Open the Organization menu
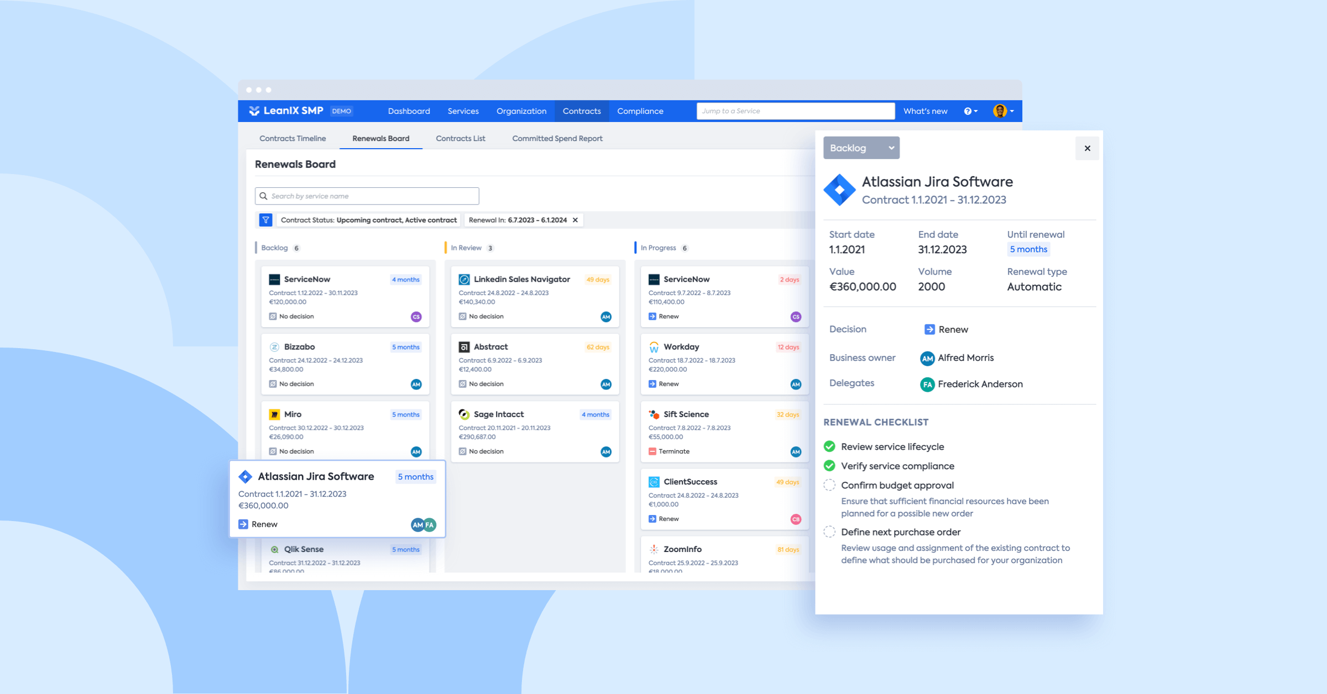 (521, 111)
